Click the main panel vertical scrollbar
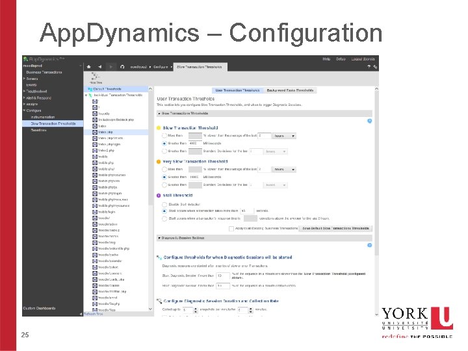 (x=376, y=173)
